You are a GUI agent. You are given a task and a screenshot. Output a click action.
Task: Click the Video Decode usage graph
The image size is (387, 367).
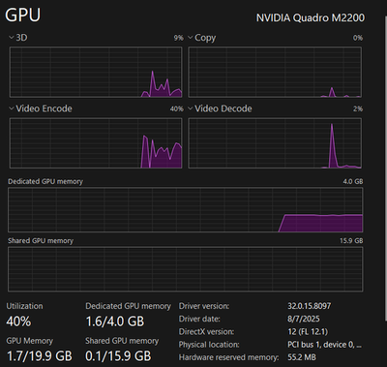[x=275, y=143]
